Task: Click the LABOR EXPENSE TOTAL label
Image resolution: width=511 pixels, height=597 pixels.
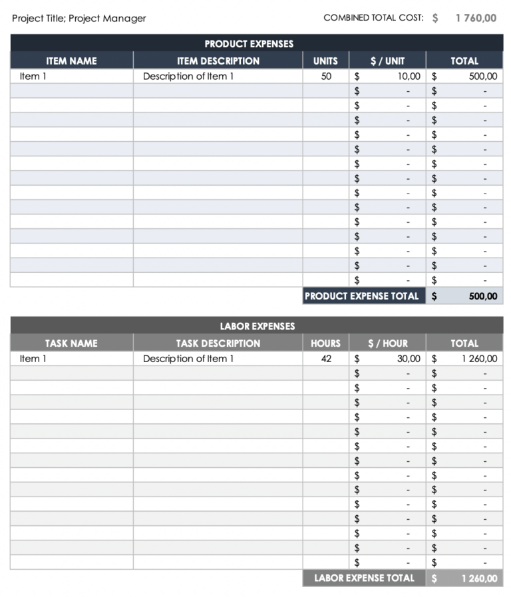Action: tap(364, 578)
